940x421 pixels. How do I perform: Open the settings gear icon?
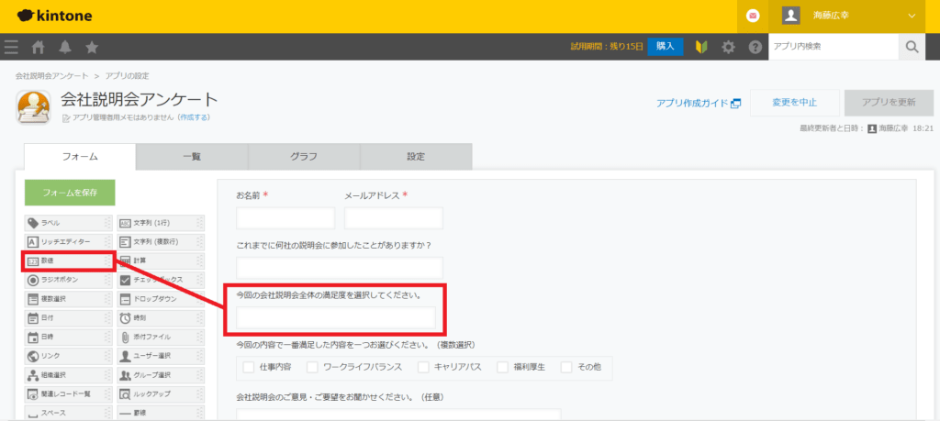pyautogui.click(x=728, y=47)
